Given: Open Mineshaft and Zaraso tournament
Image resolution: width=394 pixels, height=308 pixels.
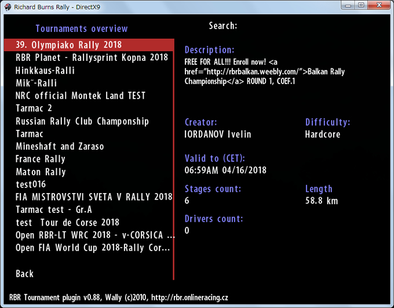Looking at the screenshot, I should point(60,146).
